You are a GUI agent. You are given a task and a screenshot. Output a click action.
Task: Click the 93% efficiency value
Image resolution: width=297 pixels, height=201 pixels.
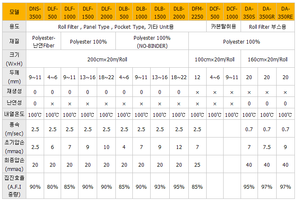coord(160,187)
